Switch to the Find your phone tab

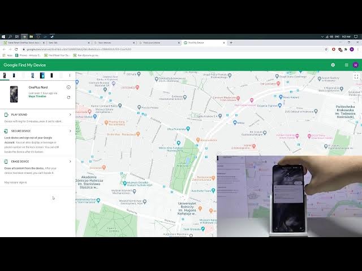click(158, 43)
